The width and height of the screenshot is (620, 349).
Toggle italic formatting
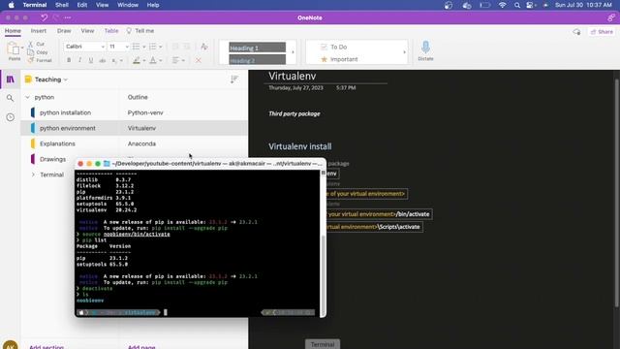[x=79, y=60]
